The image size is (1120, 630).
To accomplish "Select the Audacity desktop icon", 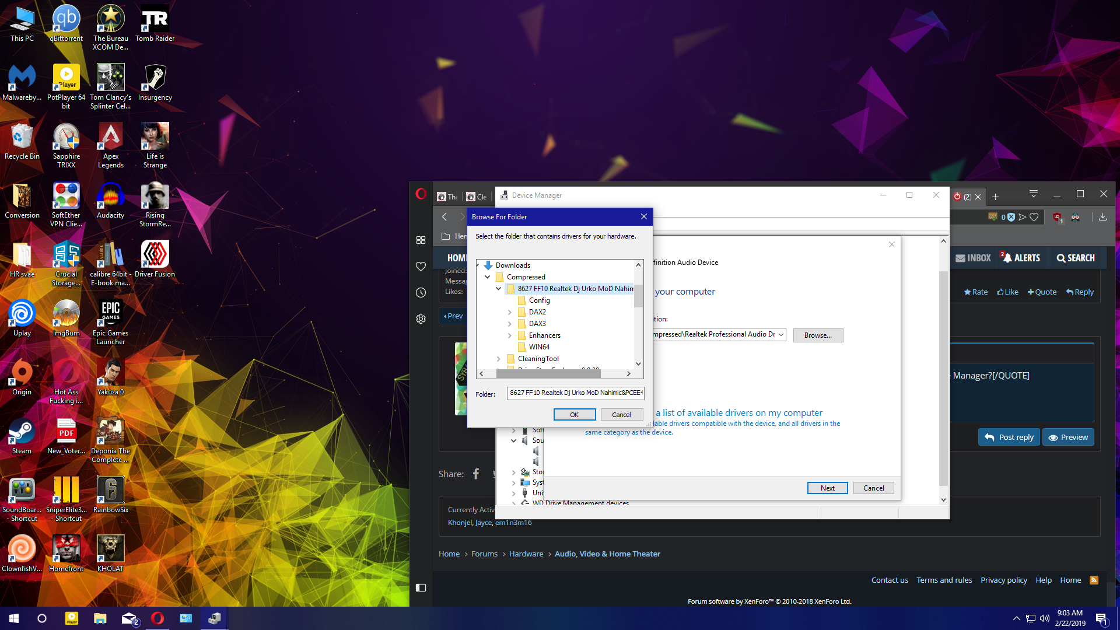I will pos(110,200).
